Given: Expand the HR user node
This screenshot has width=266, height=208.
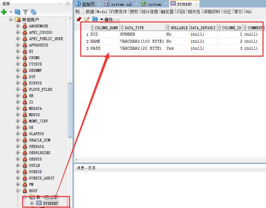Looking at the screenshot, I should coord(18,95).
